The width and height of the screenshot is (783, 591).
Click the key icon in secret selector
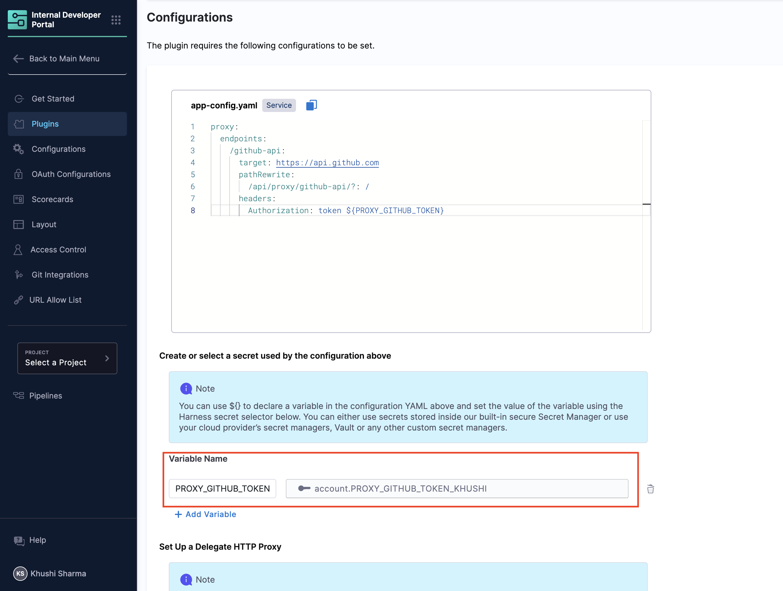pyautogui.click(x=304, y=489)
